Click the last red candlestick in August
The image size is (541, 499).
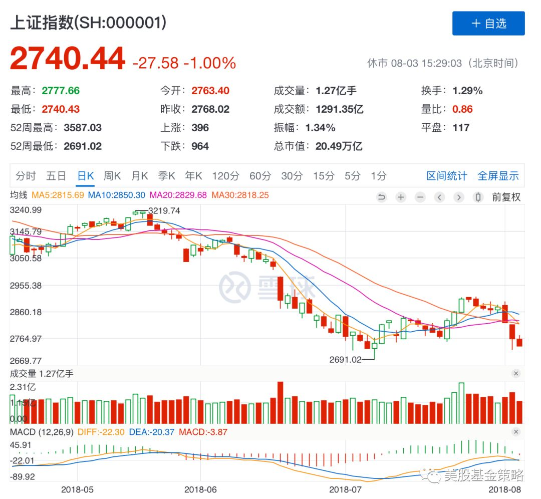point(519,342)
